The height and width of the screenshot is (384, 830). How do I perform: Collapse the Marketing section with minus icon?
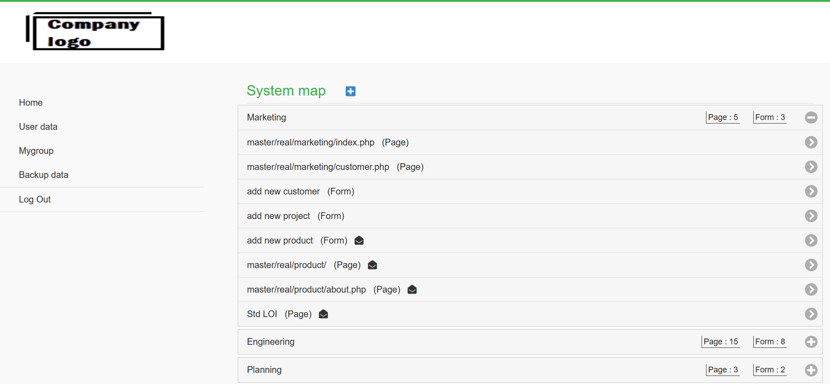[x=811, y=117]
